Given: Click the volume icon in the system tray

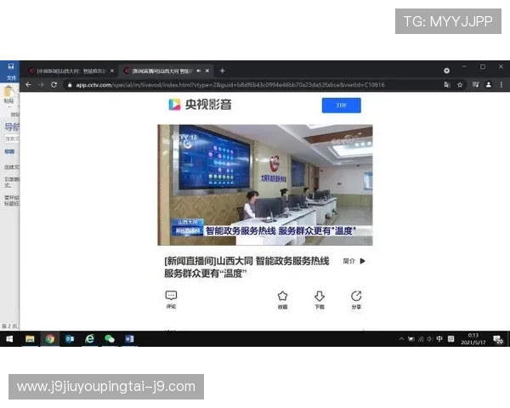Looking at the screenshot, I should point(429,339).
